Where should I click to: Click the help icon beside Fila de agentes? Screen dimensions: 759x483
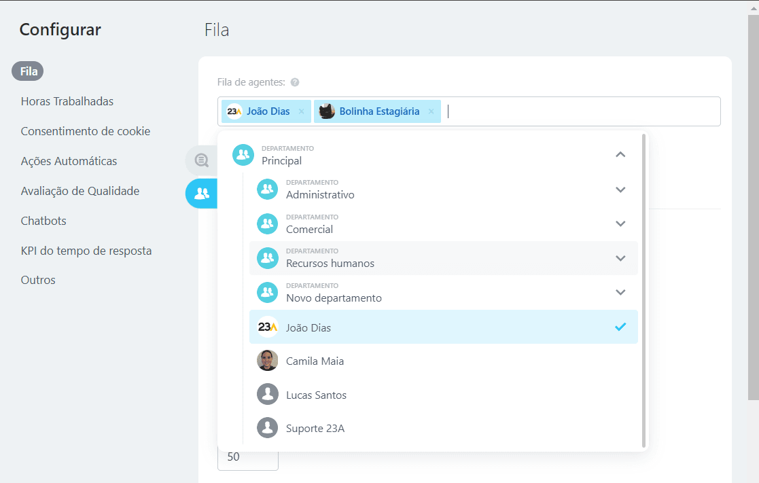click(x=295, y=82)
